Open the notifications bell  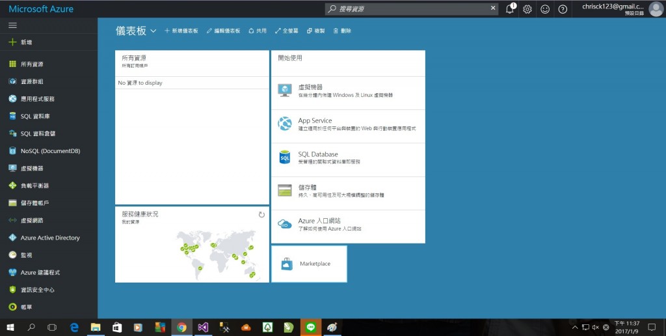tap(510, 9)
